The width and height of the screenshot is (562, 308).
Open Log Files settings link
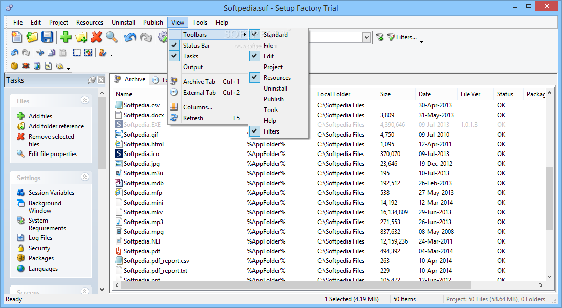tap(40, 238)
